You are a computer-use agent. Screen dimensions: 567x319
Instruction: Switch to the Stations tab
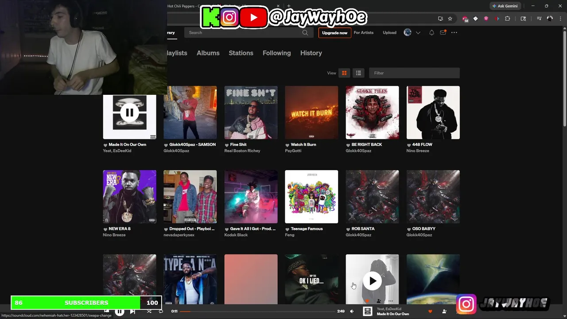pyautogui.click(x=241, y=53)
